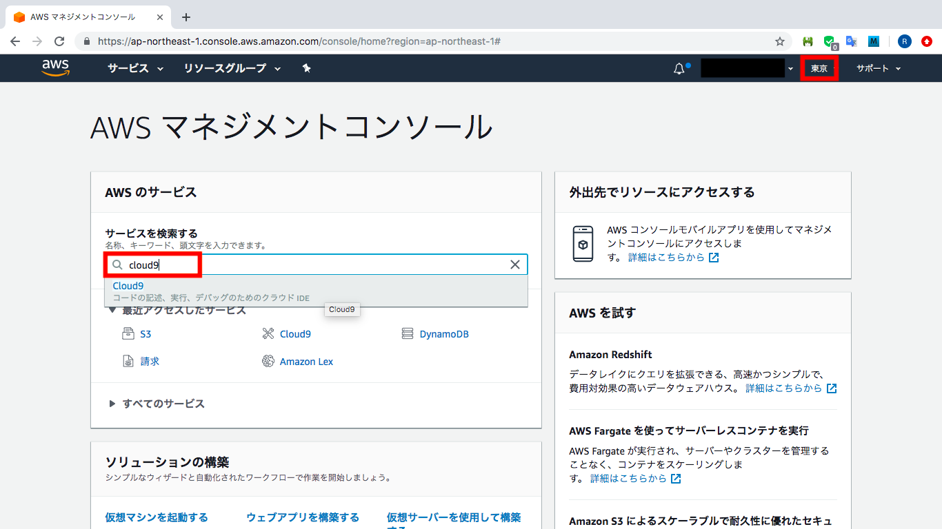
Task: Bookmark page with the star icon
Action: [780, 41]
